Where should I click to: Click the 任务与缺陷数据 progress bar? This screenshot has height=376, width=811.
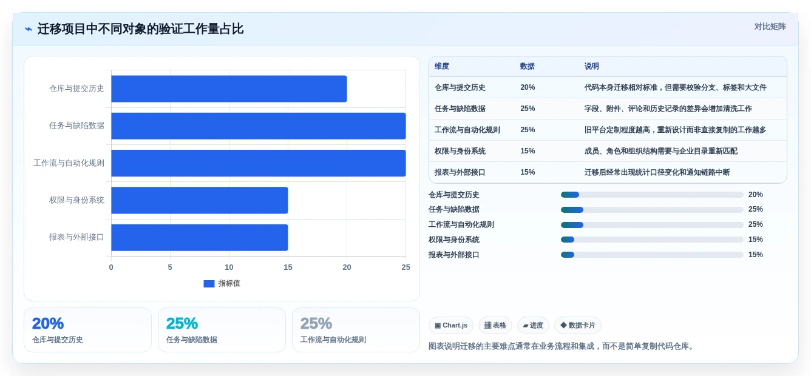[652, 210]
